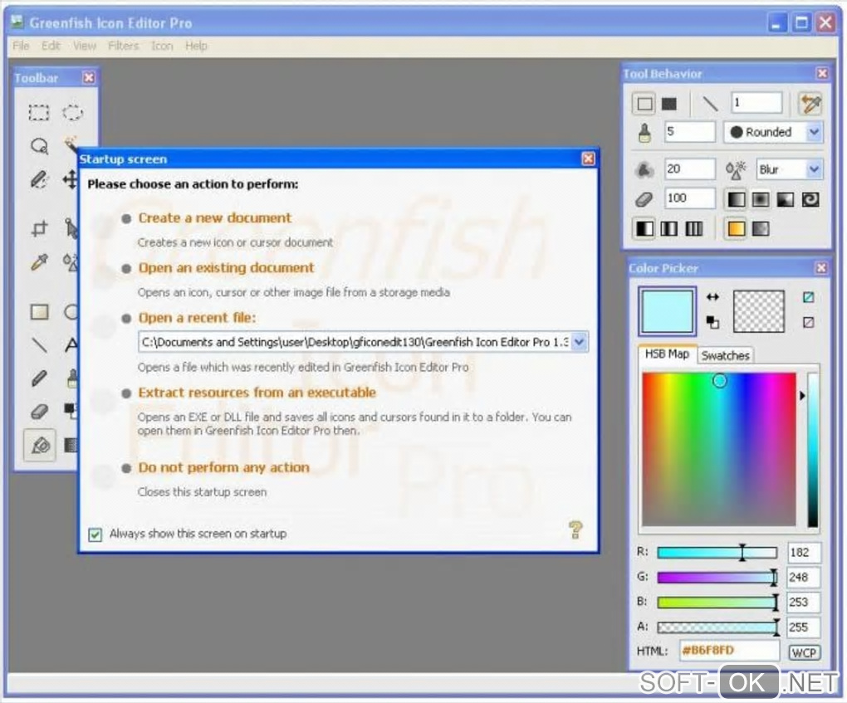Viewport: 847px width, 703px height.
Task: Open the Icon menu
Action: pyautogui.click(x=162, y=46)
